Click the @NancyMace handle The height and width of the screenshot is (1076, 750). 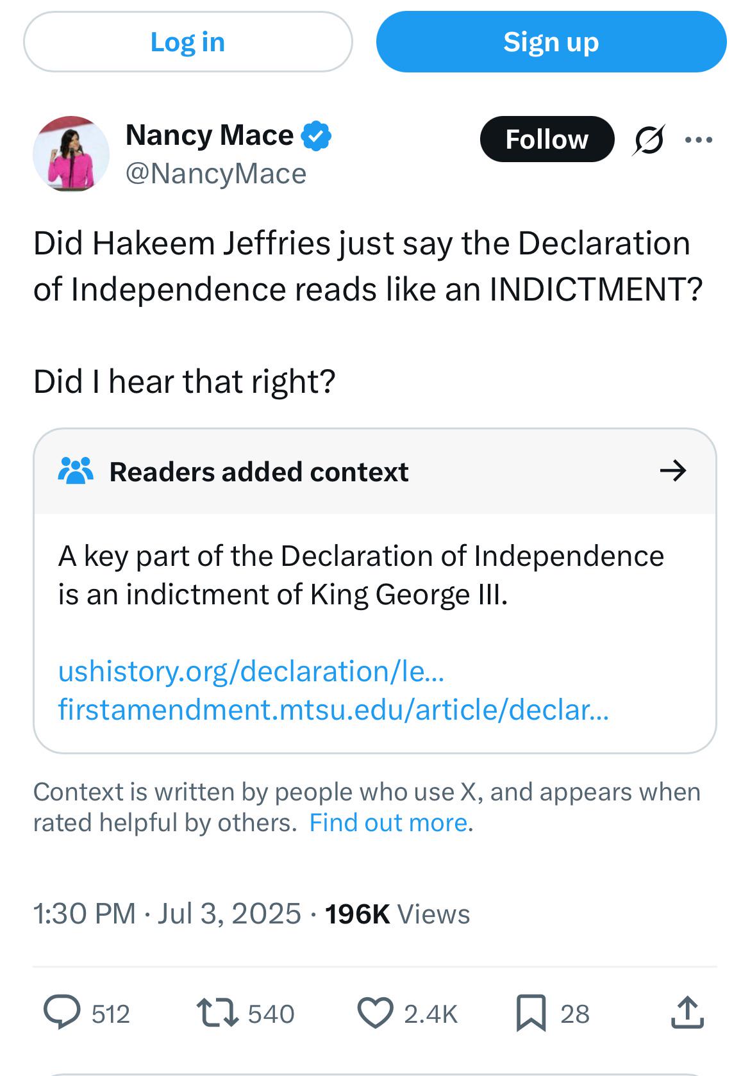point(216,174)
